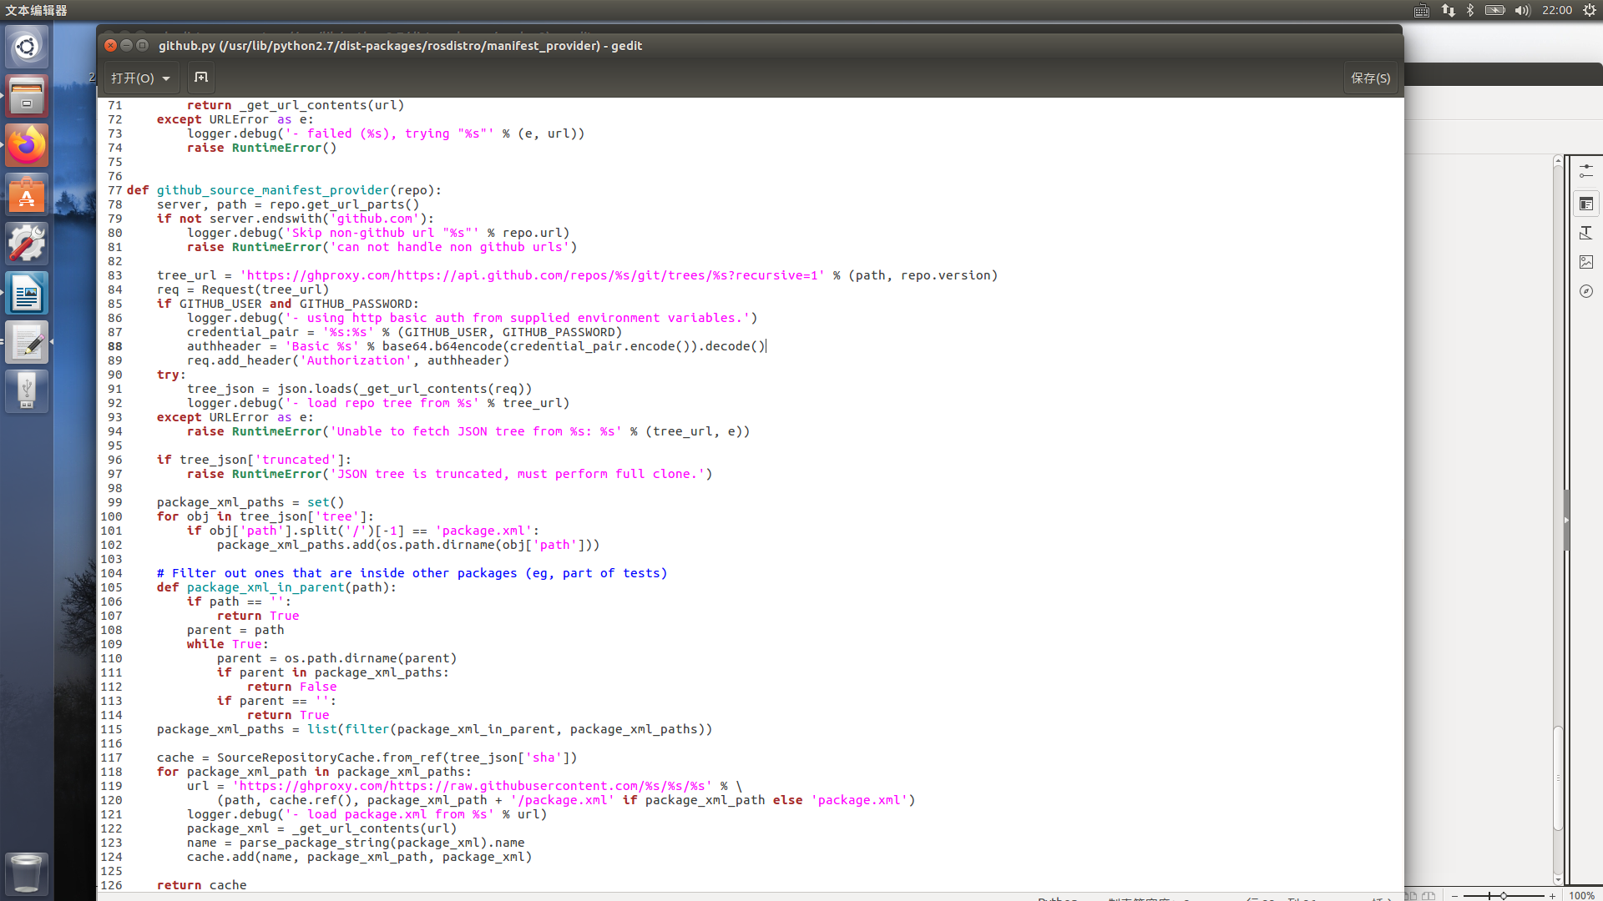Open the Ubuntu Dash search launcher
The image size is (1603, 901).
point(27,47)
